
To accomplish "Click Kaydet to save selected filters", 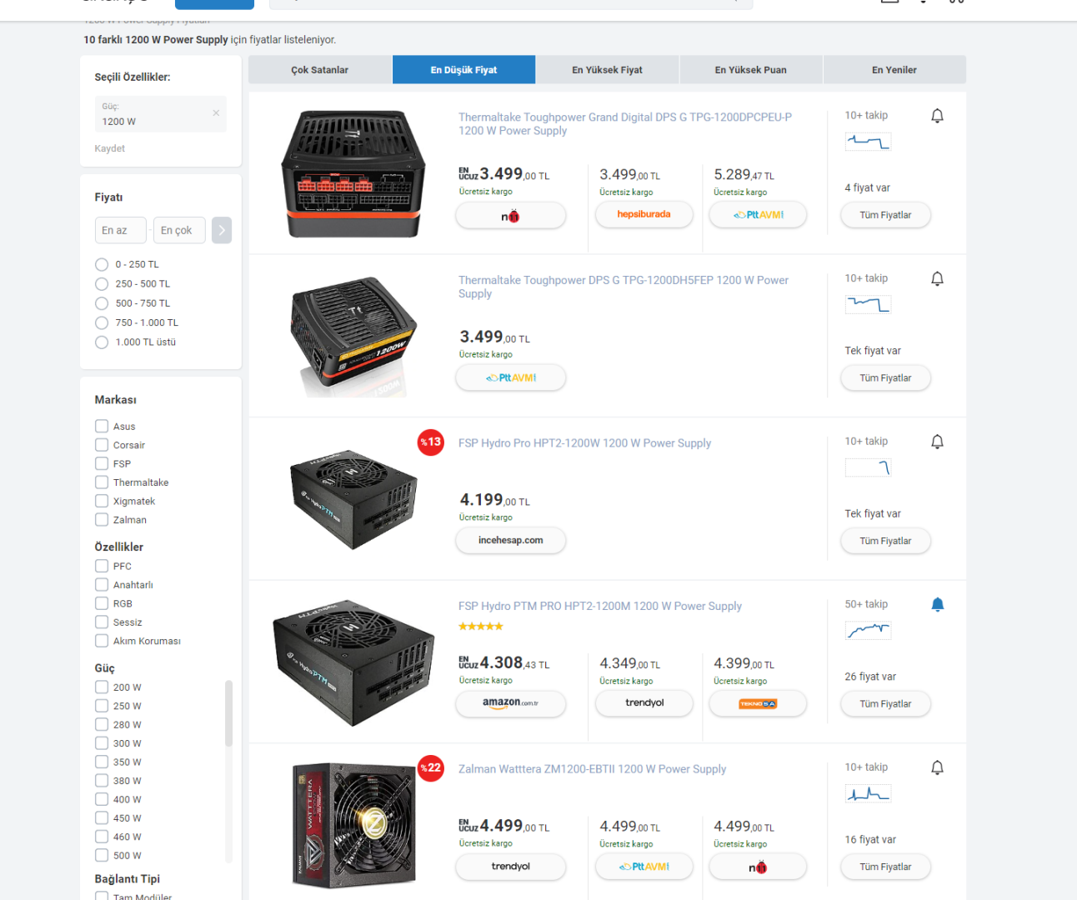I will (x=110, y=148).
